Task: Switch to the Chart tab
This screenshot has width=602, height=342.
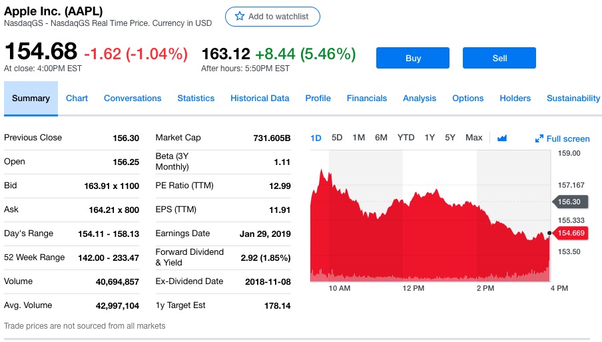Action: pos(77,98)
